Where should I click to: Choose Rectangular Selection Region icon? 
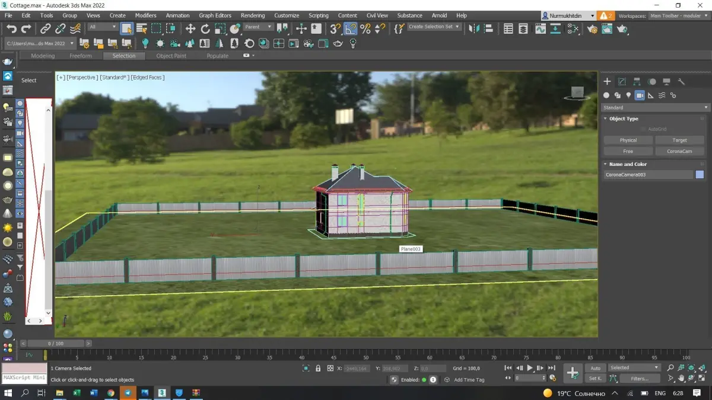tap(156, 28)
